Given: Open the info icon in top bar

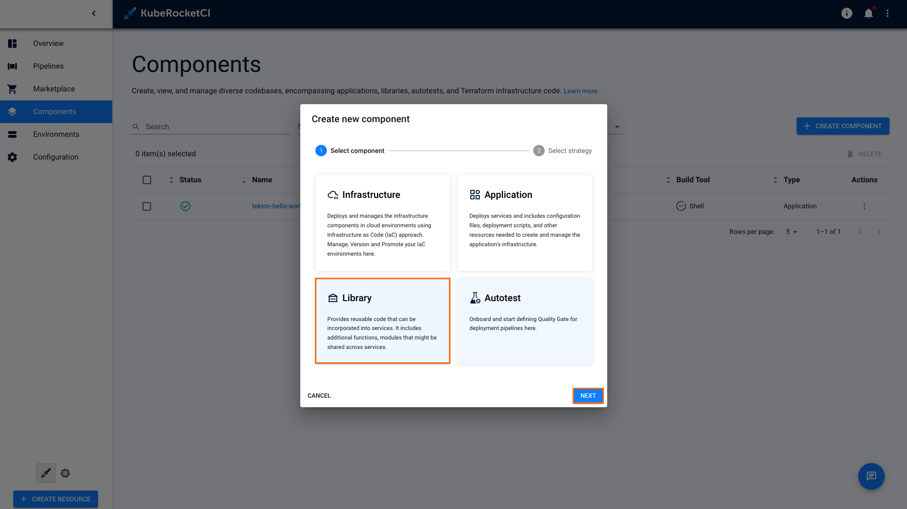Looking at the screenshot, I should (x=847, y=13).
